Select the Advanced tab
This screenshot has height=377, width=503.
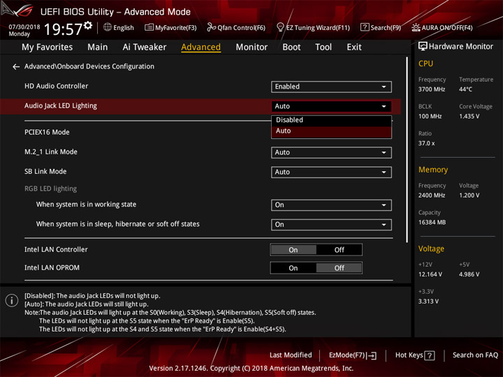201,47
